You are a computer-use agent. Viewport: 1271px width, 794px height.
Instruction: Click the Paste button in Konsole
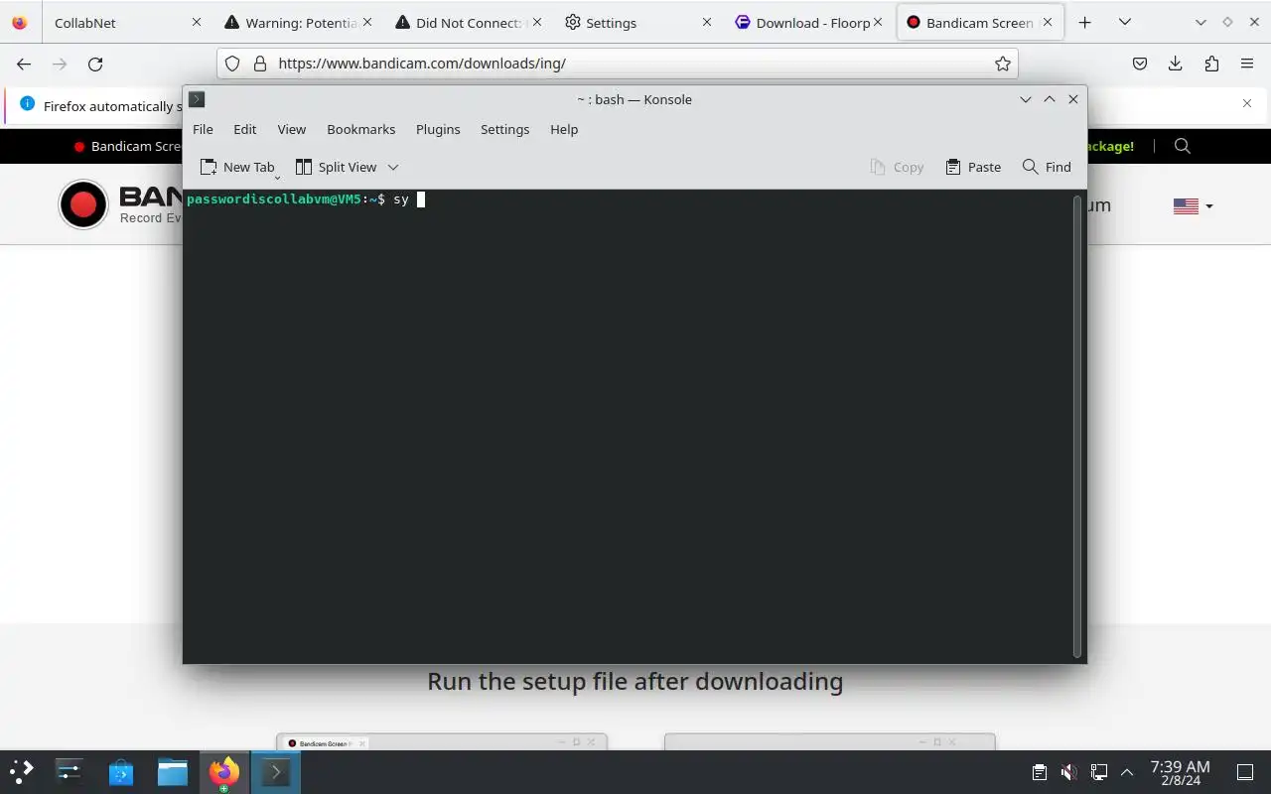point(973,167)
